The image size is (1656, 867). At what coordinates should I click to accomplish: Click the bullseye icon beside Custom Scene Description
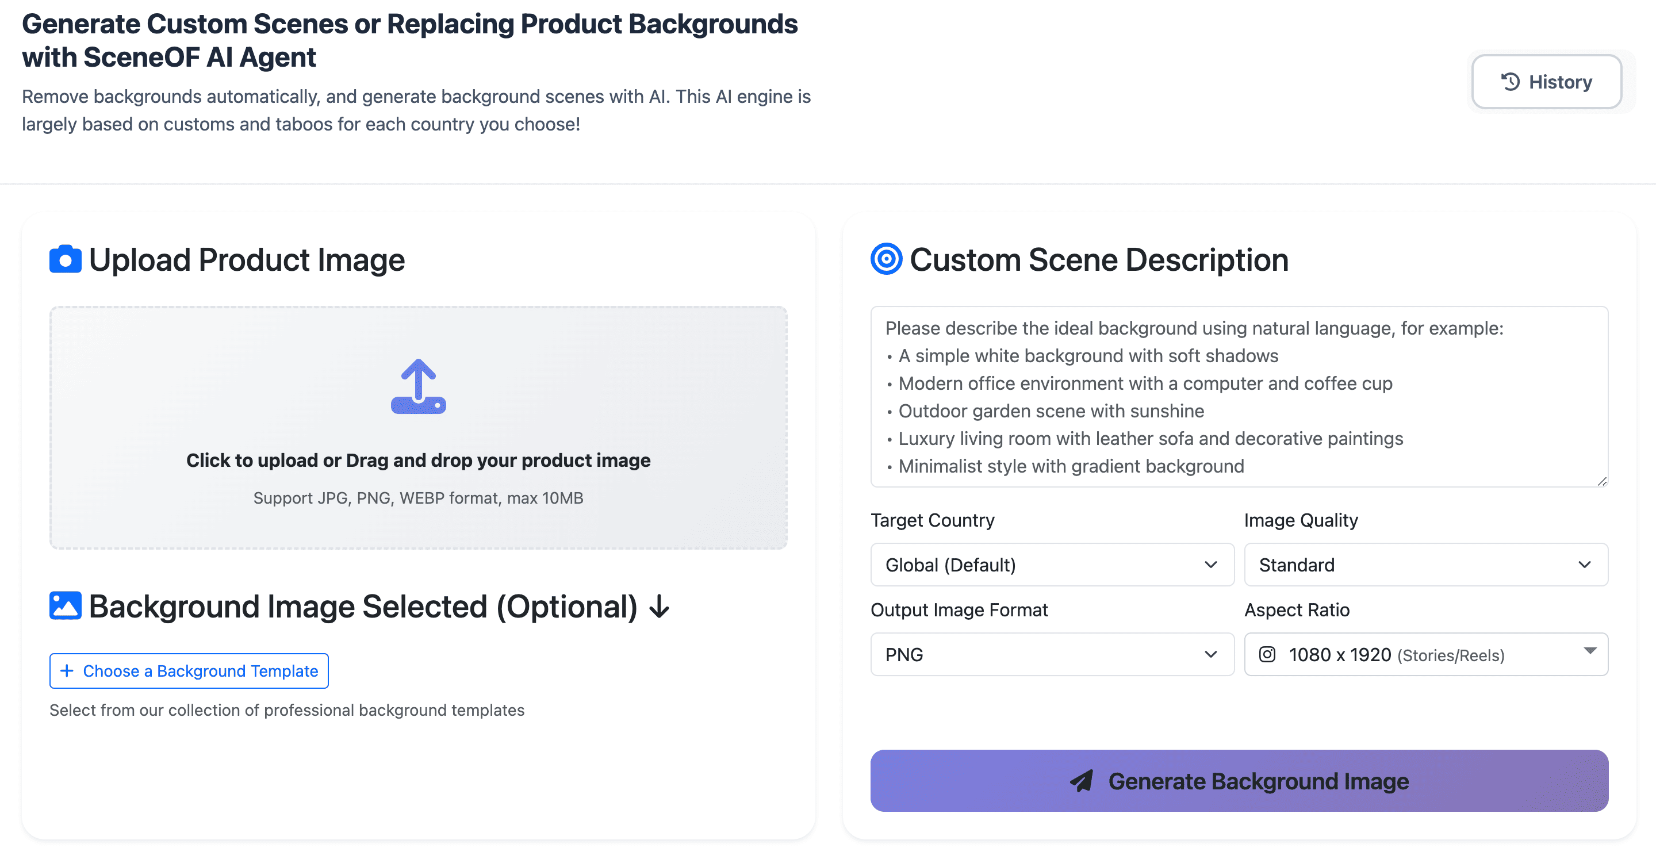tap(887, 260)
